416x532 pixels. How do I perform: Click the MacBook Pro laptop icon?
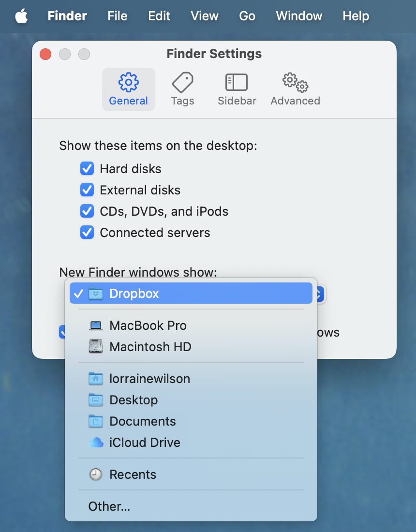(x=96, y=325)
